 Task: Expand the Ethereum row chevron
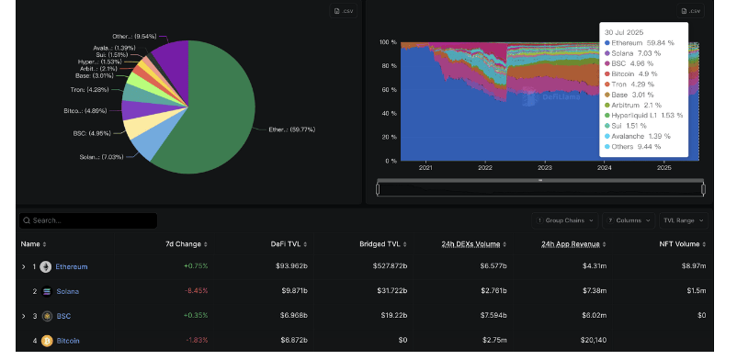click(24, 267)
